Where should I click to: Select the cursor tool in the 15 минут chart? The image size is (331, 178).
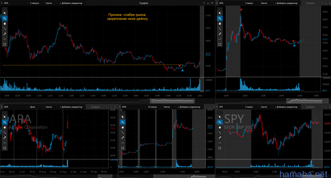tap(123, 117)
